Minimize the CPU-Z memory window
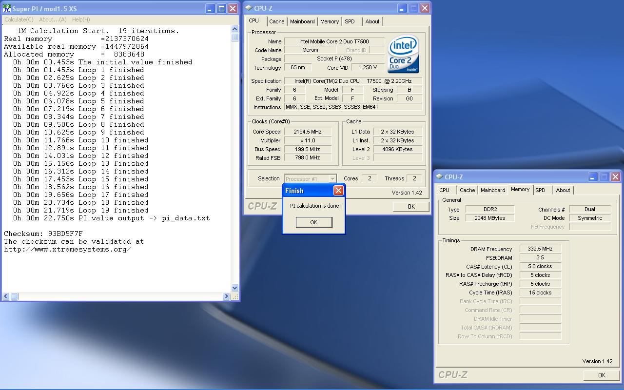 (x=592, y=177)
